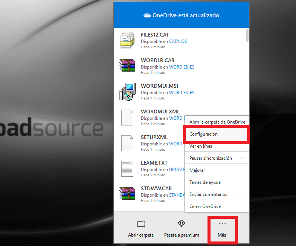Click the WORDMUI.MSI installer icon

(x=127, y=92)
